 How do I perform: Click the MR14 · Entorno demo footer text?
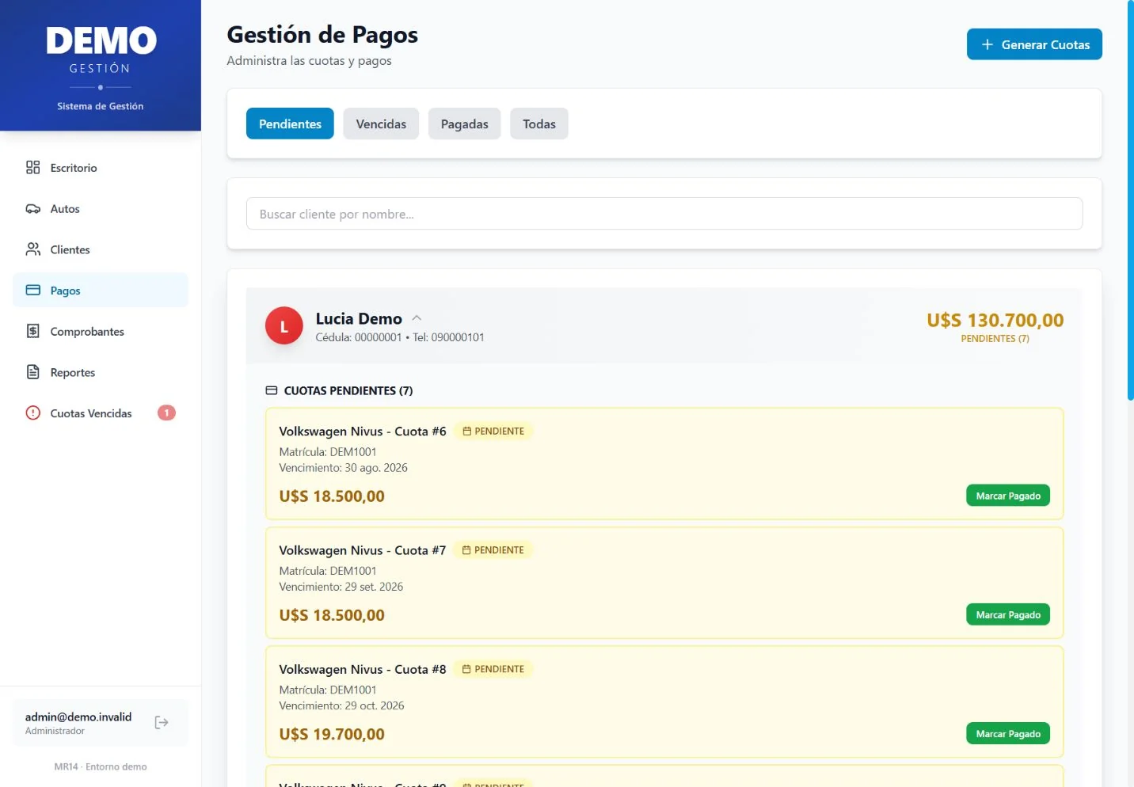click(x=101, y=766)
